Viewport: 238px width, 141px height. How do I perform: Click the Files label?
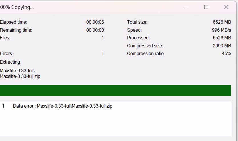[x=5, y=38]
